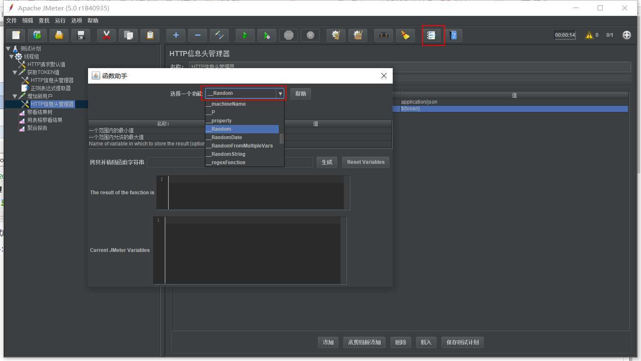Collapse the 测试计划 tree node
Viewport: 641px width, 361px height.
coord(8,48)
